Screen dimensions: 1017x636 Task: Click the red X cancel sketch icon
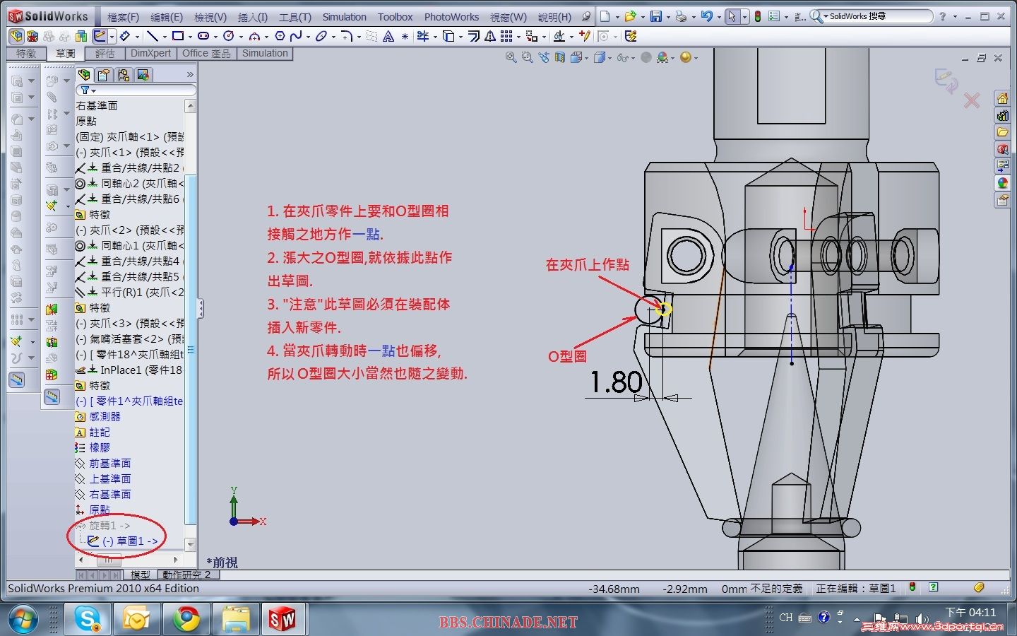972,100
